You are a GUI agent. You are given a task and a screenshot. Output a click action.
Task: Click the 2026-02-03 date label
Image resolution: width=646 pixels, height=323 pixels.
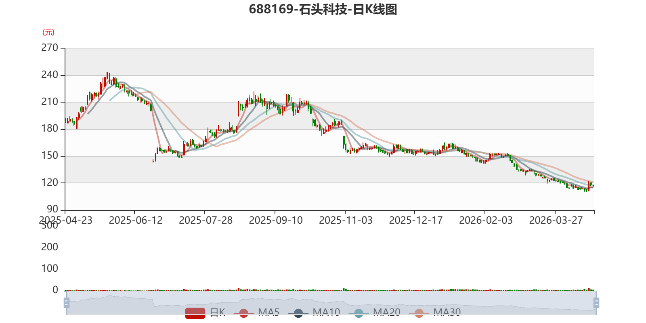click(486, 220)
